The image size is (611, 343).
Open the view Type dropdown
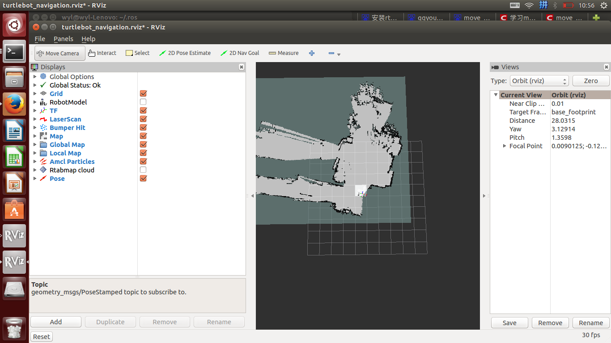click(539, 81)
